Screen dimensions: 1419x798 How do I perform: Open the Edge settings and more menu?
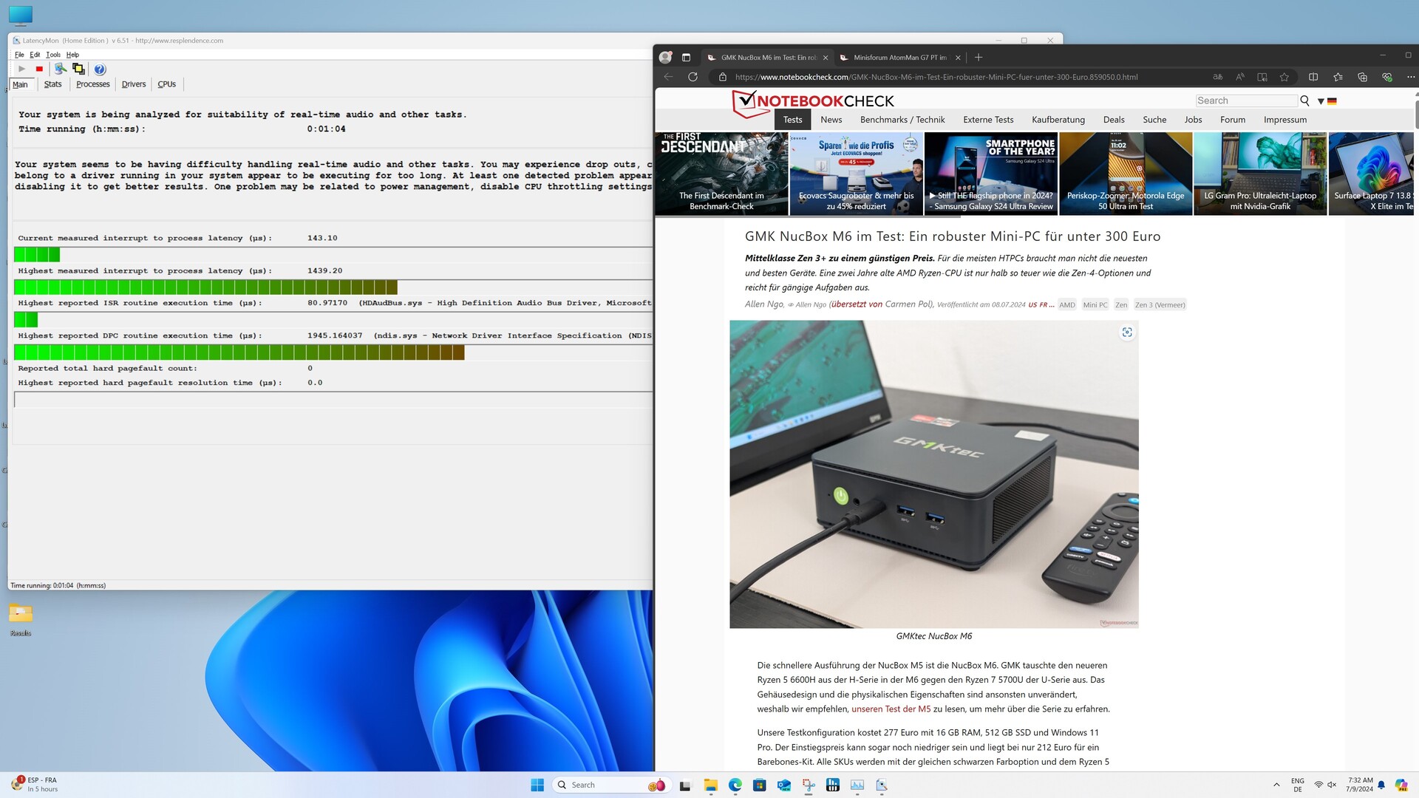click(x=1410, y=77)
